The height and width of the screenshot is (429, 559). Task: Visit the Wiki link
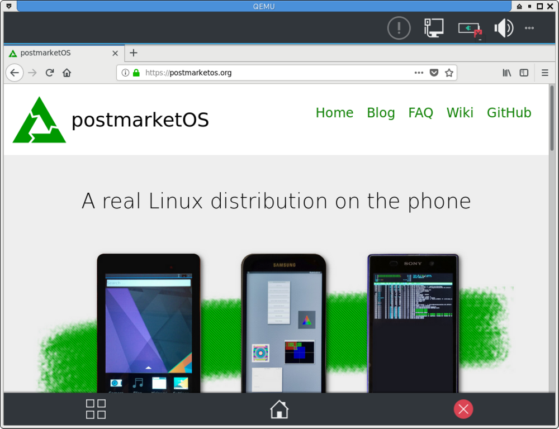tap(459, 113)
